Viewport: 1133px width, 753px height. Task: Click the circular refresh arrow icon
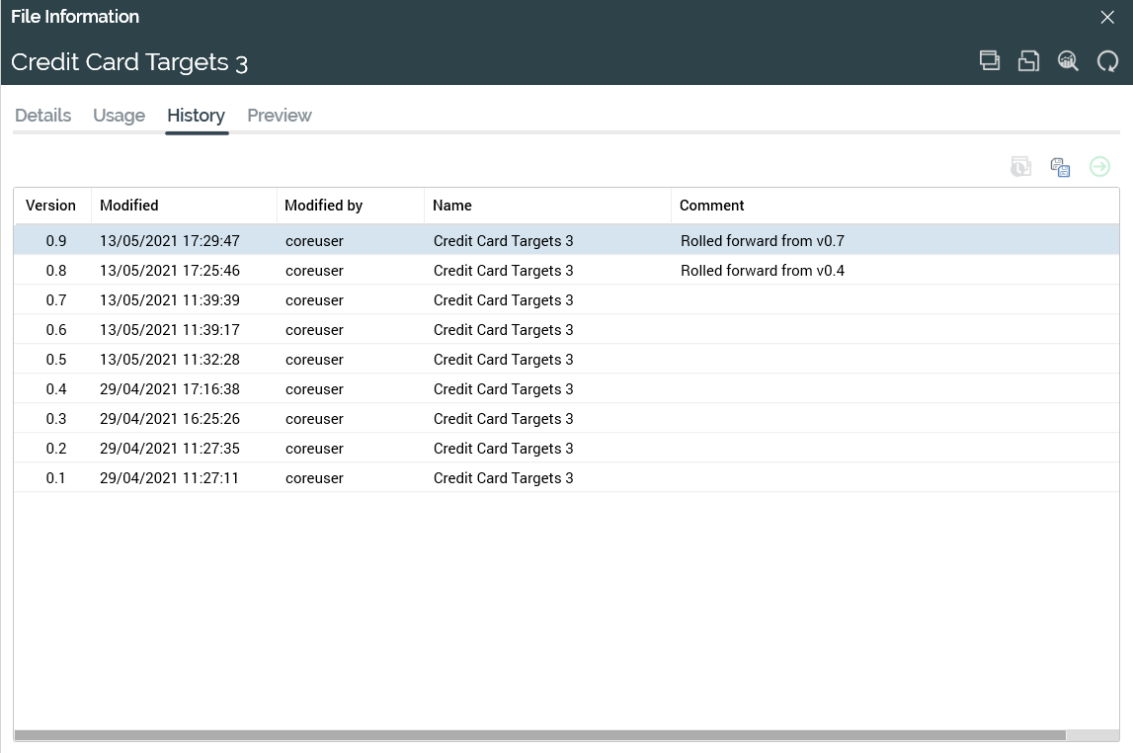[x=1107, y=61]
